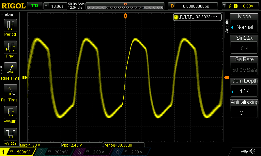Select channel 3 2.00 V tab
Image resolution: width=261 pixels, height=156 pixels.
click(x=92, y=152)
